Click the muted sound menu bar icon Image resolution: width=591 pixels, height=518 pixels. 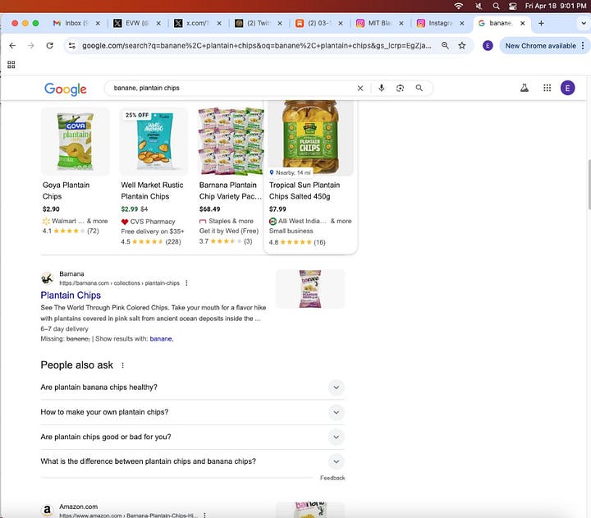coord(479,6)
